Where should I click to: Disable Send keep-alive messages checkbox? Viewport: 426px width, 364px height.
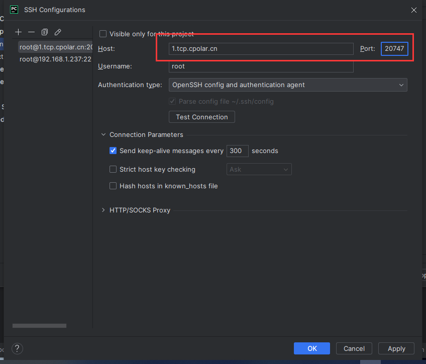pyautogui.click(x=113, y=151)
